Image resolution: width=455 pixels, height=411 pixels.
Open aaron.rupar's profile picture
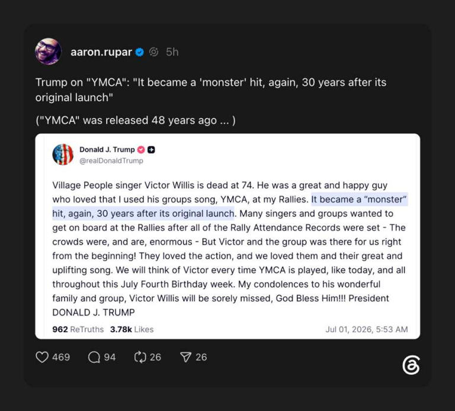click(48, 52)
